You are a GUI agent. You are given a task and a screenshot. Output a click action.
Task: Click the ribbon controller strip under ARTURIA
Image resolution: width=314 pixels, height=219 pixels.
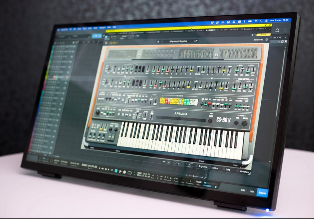181,119
